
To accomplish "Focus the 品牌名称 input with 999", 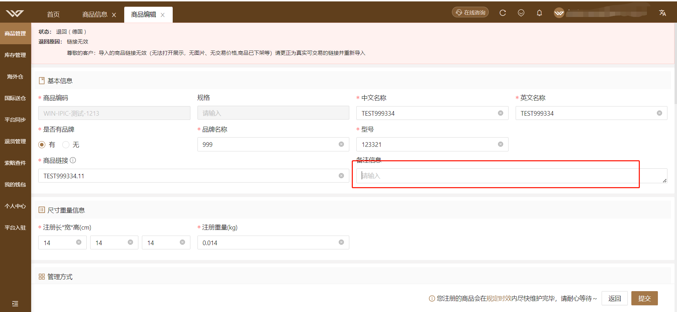I will tap(273, 144).
